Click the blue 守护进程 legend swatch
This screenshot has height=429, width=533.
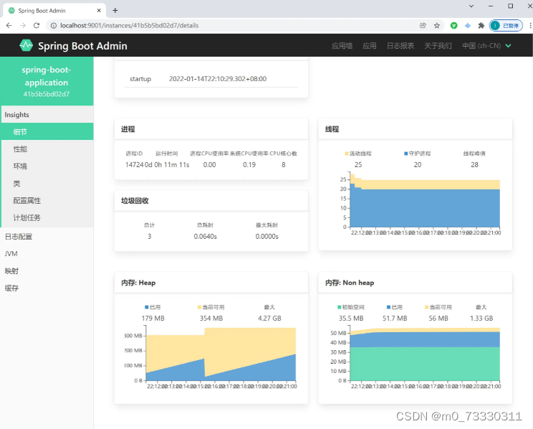406,154
